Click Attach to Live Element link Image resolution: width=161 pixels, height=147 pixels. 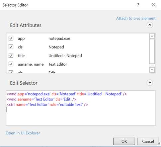point(136,18)
